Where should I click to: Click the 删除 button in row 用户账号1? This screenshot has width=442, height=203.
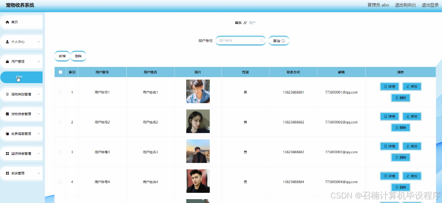(401, 98)
